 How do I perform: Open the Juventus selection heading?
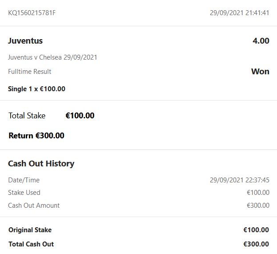coord(25,41)
